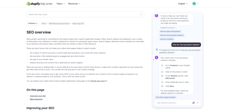Select 'How do I set up product variants?' suggestion chip
The width and height of the screenshot is (230, 110).
[172, 35]
